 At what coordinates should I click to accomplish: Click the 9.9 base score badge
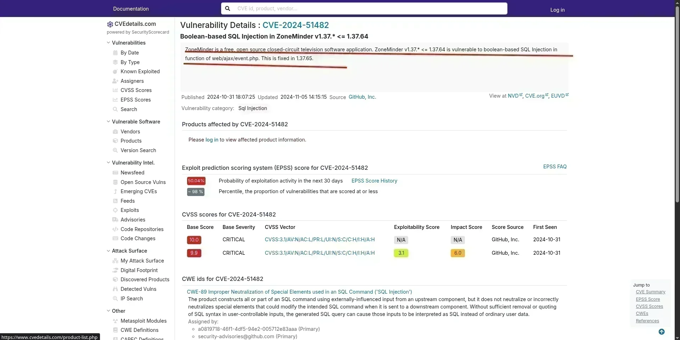coord(194,253)
